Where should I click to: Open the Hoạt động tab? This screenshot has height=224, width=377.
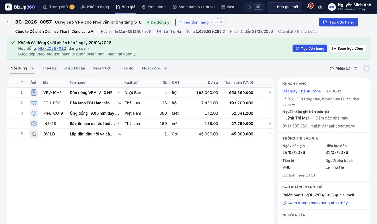tap(155, 68)
